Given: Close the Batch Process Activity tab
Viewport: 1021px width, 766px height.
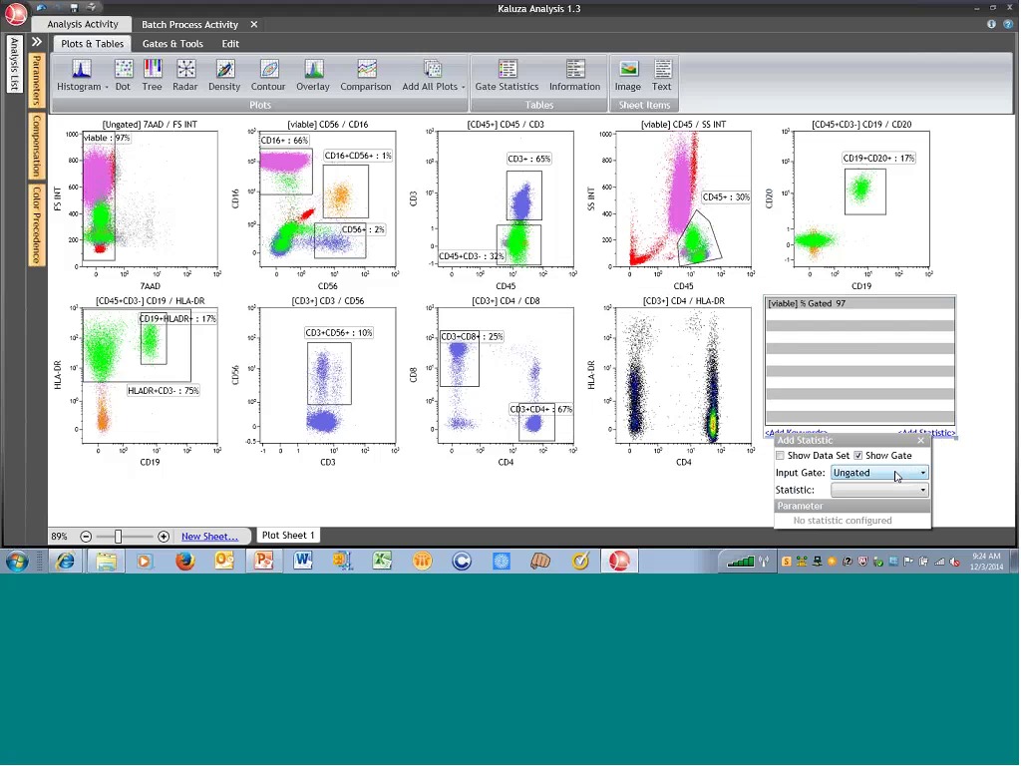Looking at the screenshot, I should pos(254,25).
